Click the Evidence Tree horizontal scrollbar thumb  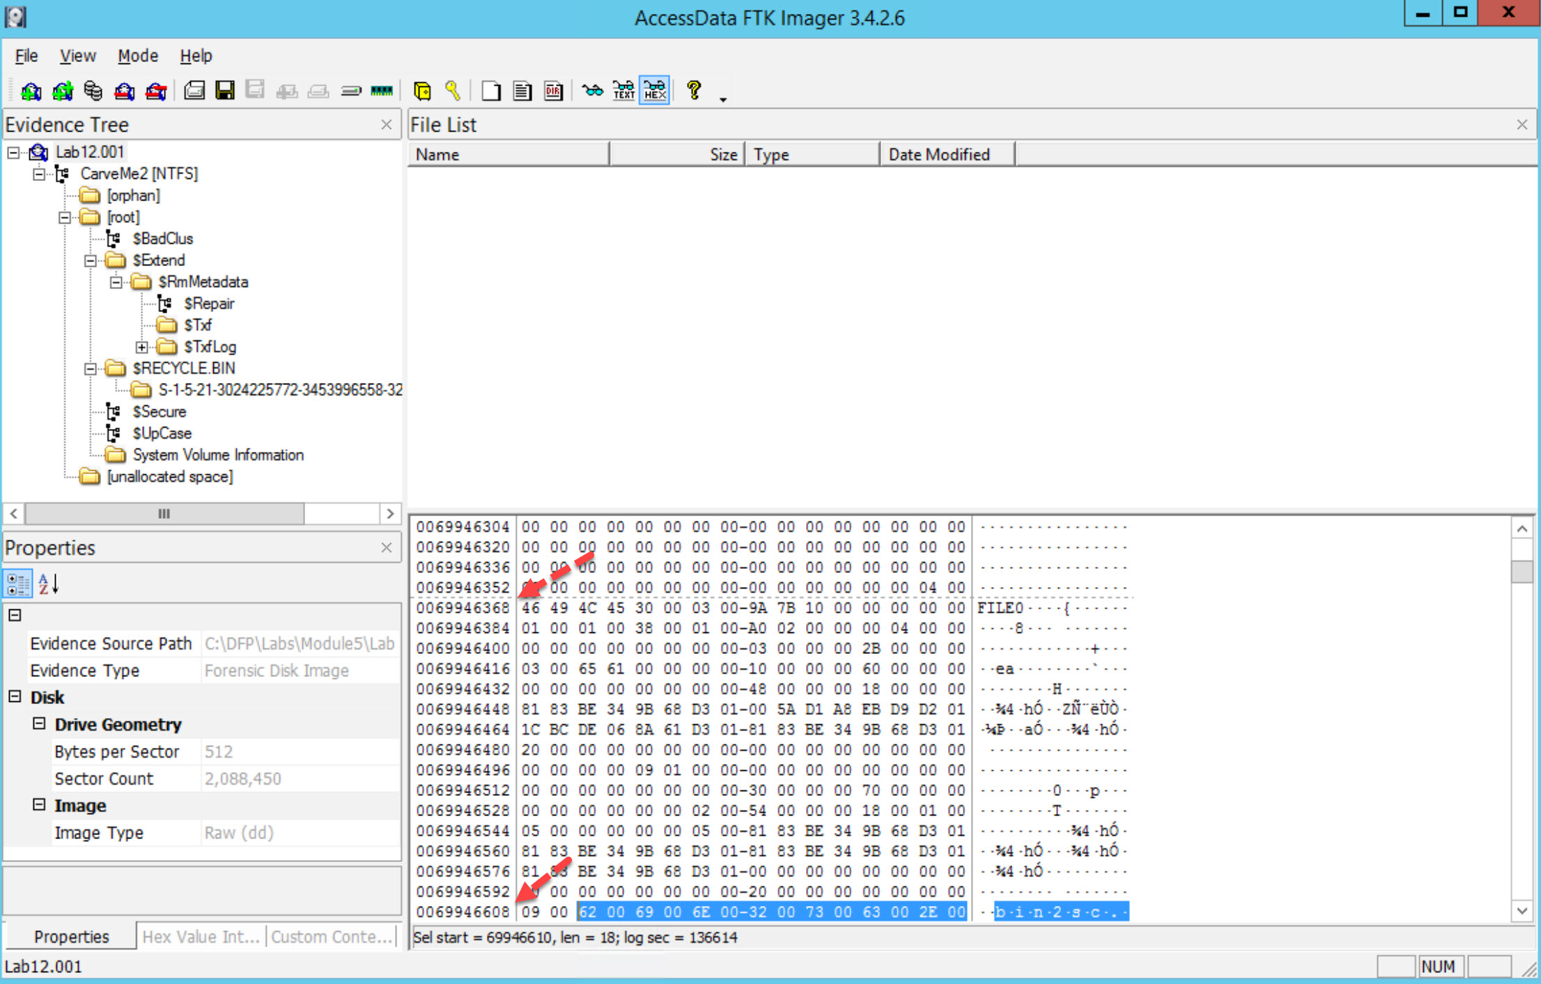pyautogui.click(x=164, y=514)
